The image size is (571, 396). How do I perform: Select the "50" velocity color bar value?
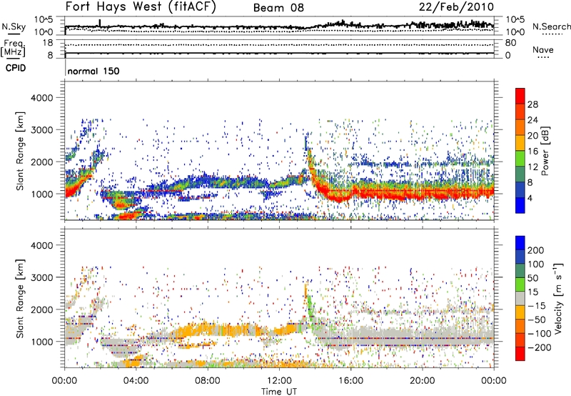coord(532,278)
